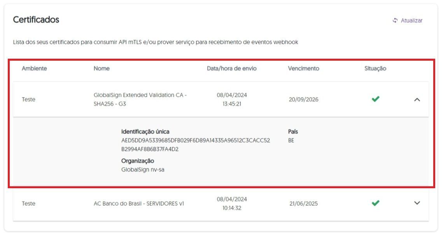The height and width of the screenshot is (252, 448).
Task: Click the expiry date 21/06/2025
Action: [303, 203]
